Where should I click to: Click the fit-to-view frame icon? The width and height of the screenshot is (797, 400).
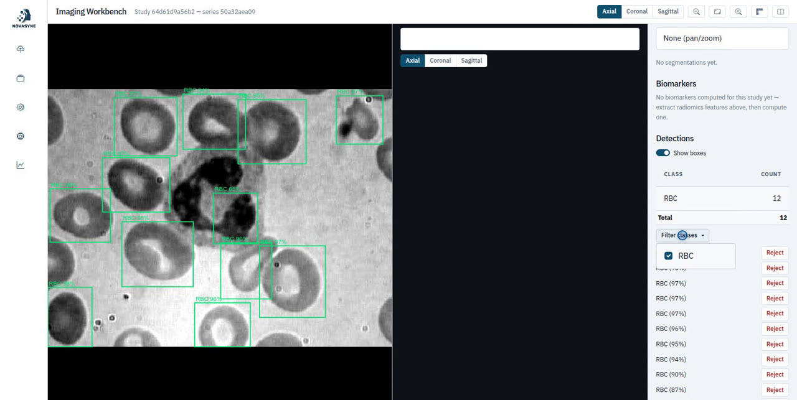(717, 12)
